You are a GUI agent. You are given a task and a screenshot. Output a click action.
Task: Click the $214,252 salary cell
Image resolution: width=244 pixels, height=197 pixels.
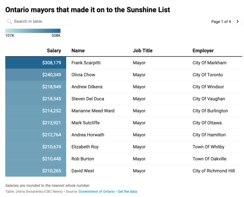coord(51,111)
